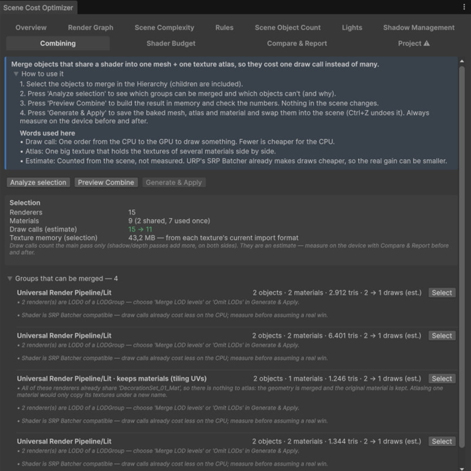
Task: Click the Generate & Apply button
Action: [174, 183]
